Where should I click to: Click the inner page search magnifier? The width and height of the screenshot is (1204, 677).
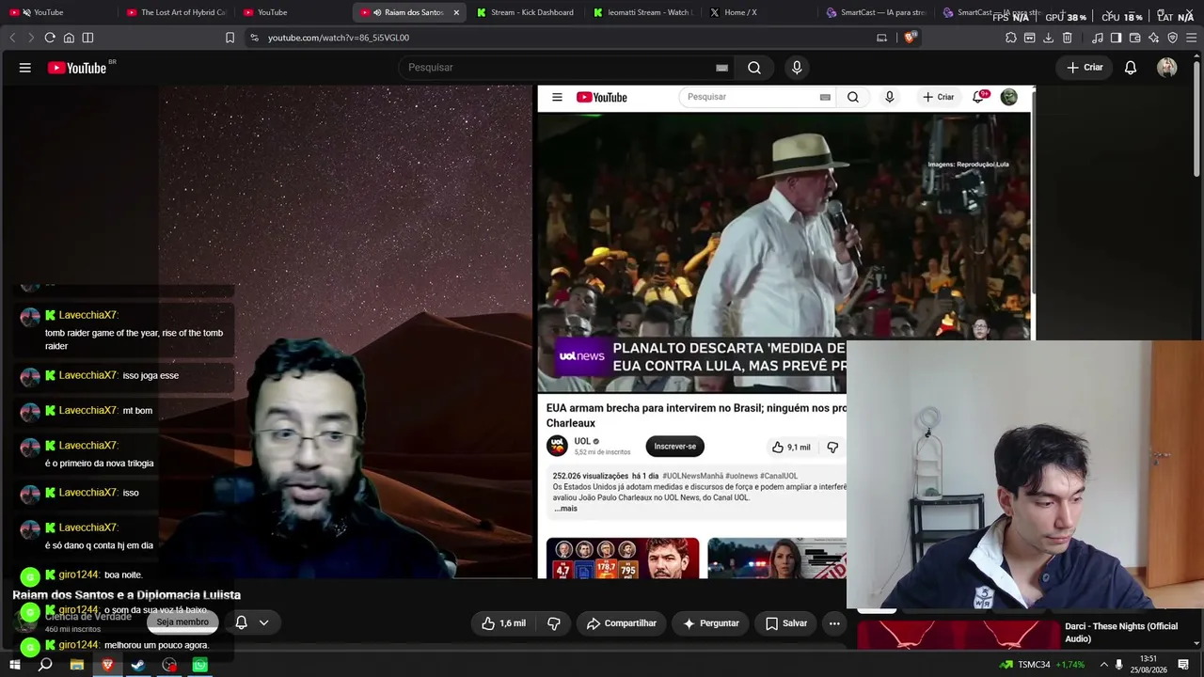pyautogui.click(x=853, y=97)
